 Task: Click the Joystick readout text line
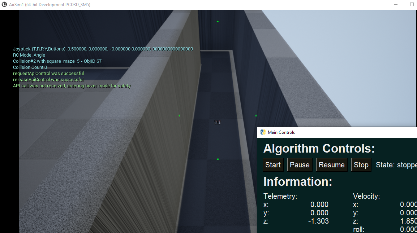[103, 49]
